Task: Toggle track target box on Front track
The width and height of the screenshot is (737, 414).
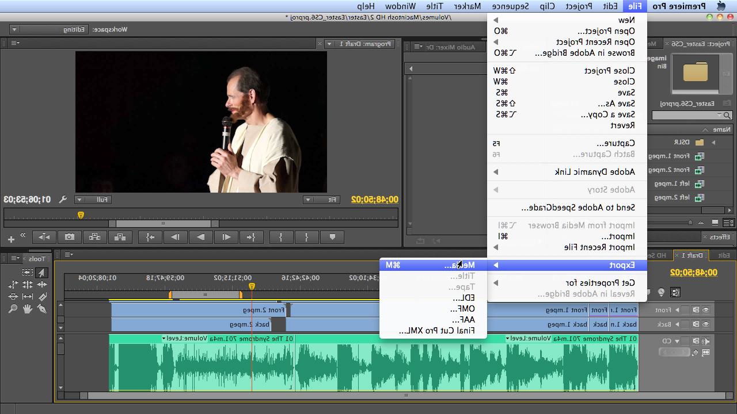Action: coord(685,310)
